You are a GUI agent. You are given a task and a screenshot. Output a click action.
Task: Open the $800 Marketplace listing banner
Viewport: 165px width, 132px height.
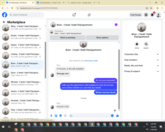[x=84, y=32]
